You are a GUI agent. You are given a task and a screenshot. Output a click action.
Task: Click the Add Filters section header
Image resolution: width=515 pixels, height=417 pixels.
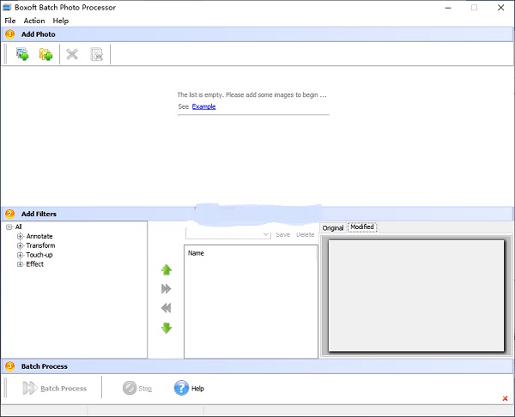257,214
